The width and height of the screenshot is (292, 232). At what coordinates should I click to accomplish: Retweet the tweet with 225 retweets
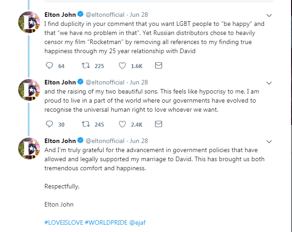86,66
